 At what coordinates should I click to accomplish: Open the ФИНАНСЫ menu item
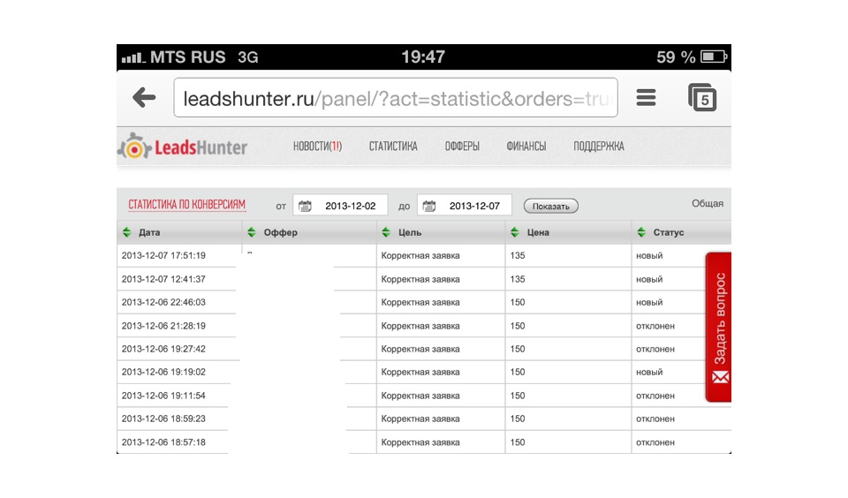pyautogui.click(x=526, y=147)
